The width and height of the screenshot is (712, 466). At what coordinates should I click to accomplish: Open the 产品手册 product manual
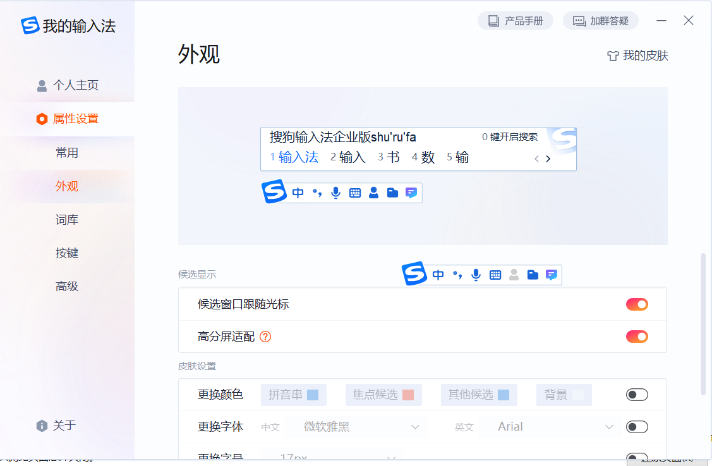[516, 21]
